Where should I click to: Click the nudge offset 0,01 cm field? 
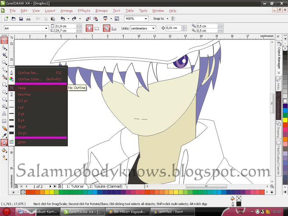point(173,28)
